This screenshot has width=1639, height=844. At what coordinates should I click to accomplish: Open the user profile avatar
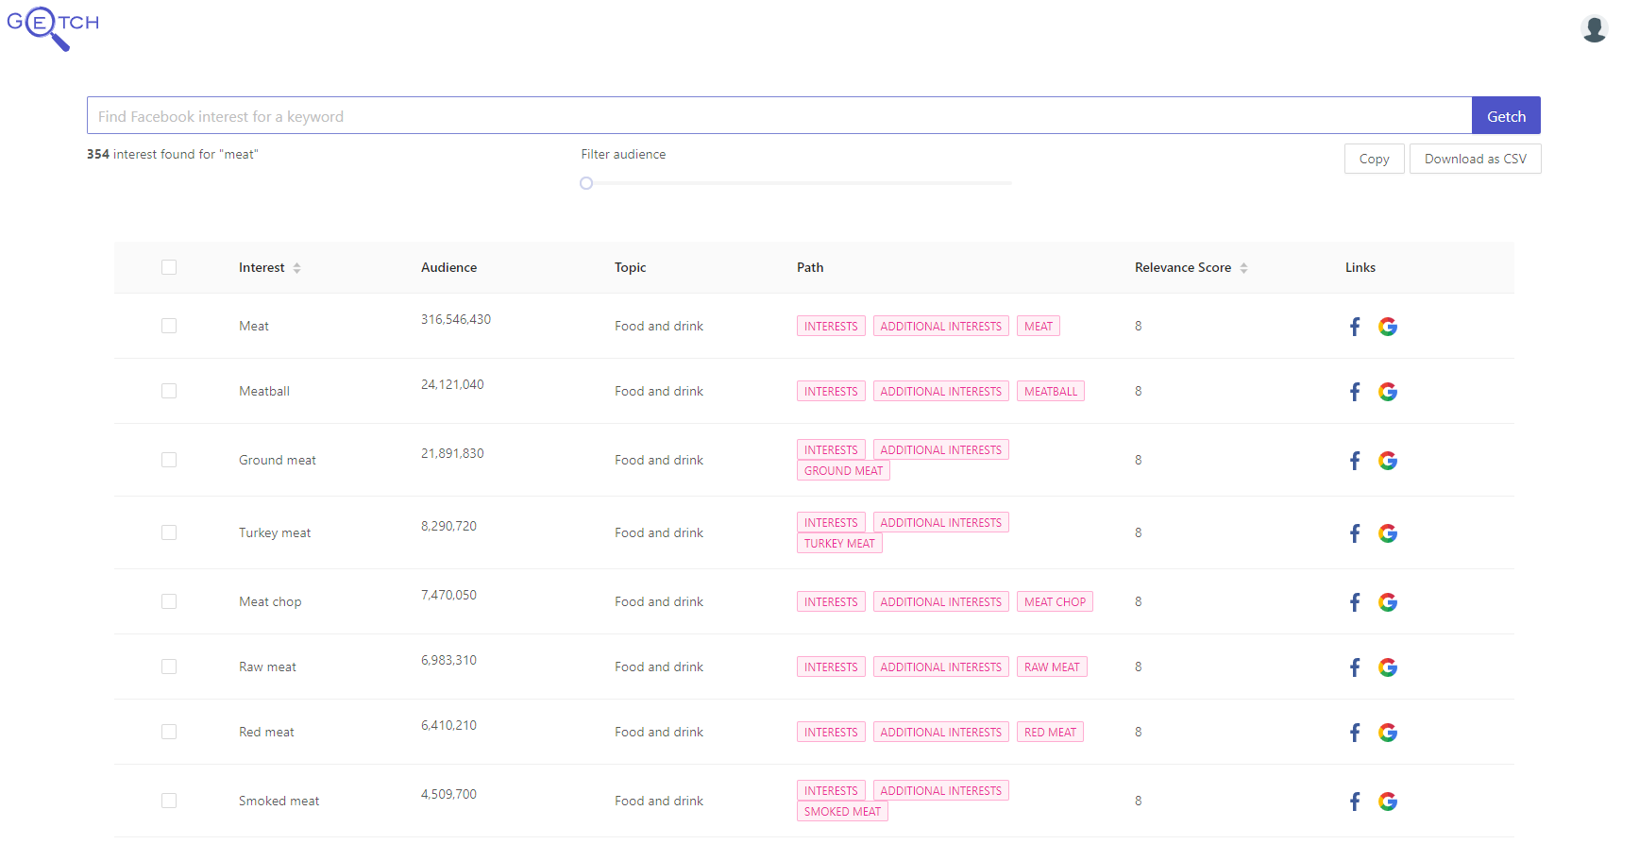pyautogui.click(x=1595, y=29)
